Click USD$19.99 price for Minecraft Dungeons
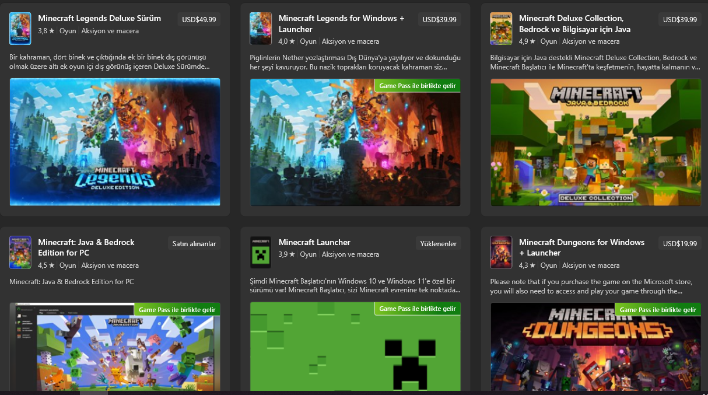This screenshot has width=708, height=395. coord(680,243)
